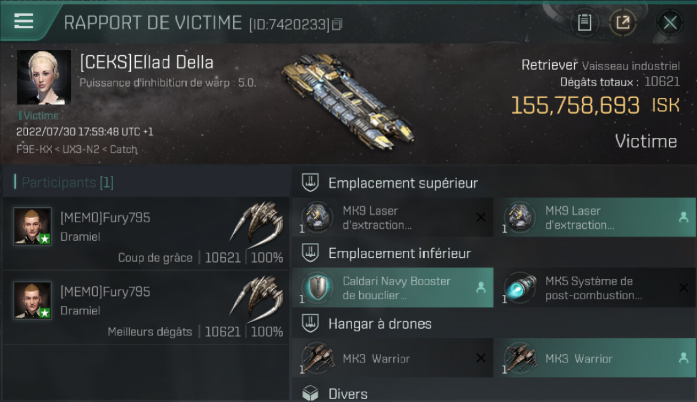Open MK5 Système de post-combustion item

595,288
